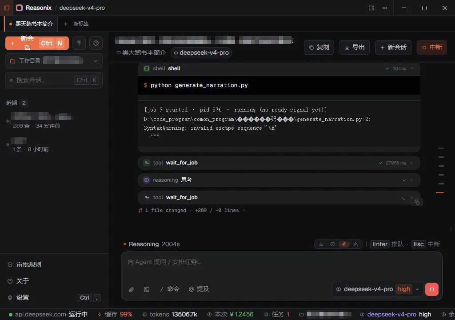Click the Agent prompt input area
The width and height of the screenshot is (455, 320).
pos(281,262)
